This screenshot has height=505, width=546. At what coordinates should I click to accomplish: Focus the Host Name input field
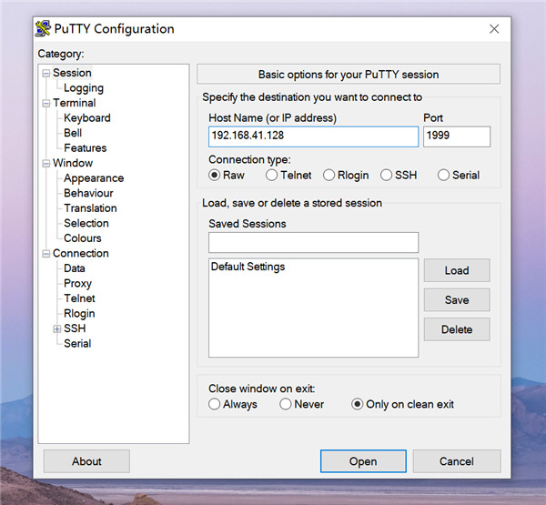pyautogui.click(x=313, y=136)
